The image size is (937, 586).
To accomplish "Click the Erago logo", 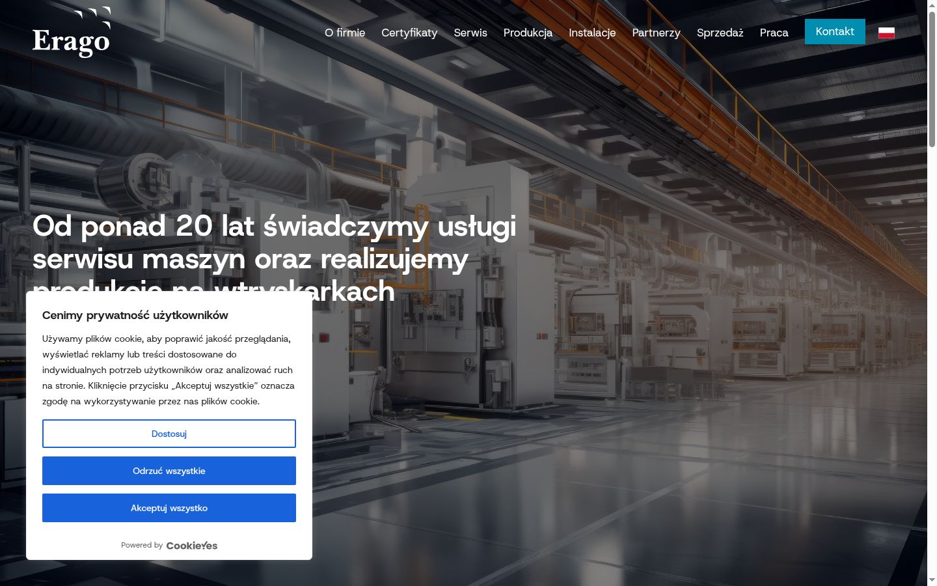I will [72, 32].
